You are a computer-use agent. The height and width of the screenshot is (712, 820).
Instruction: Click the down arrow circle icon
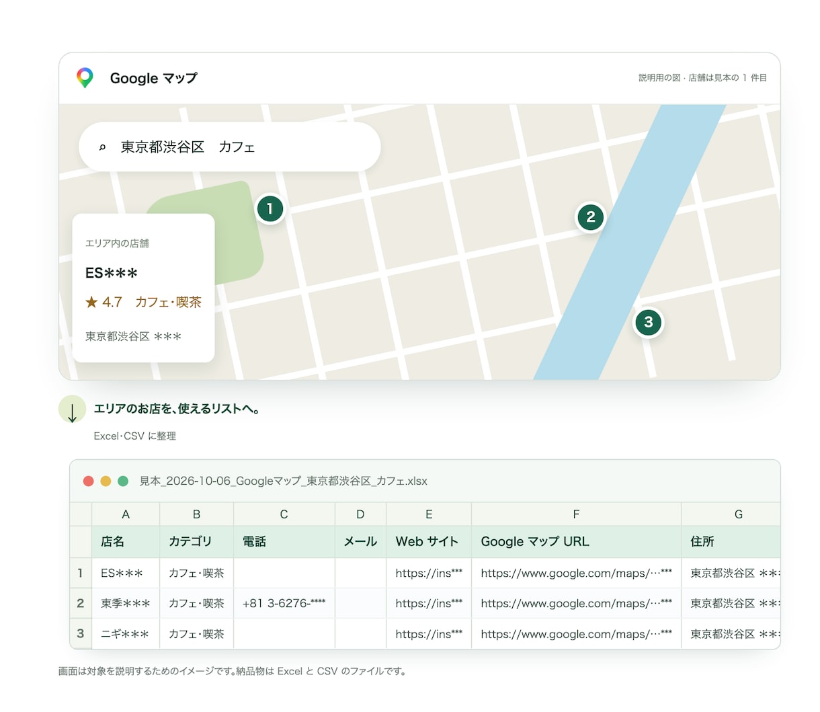click(x=72, y=409)
